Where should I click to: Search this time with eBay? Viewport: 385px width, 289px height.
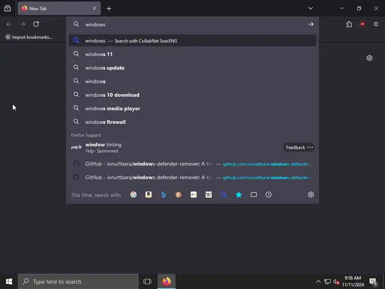tap(194, 195)
